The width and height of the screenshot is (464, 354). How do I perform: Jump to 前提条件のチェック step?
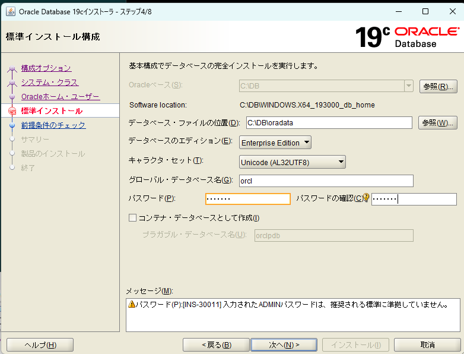pyautogui.click(x=53, y=125)
